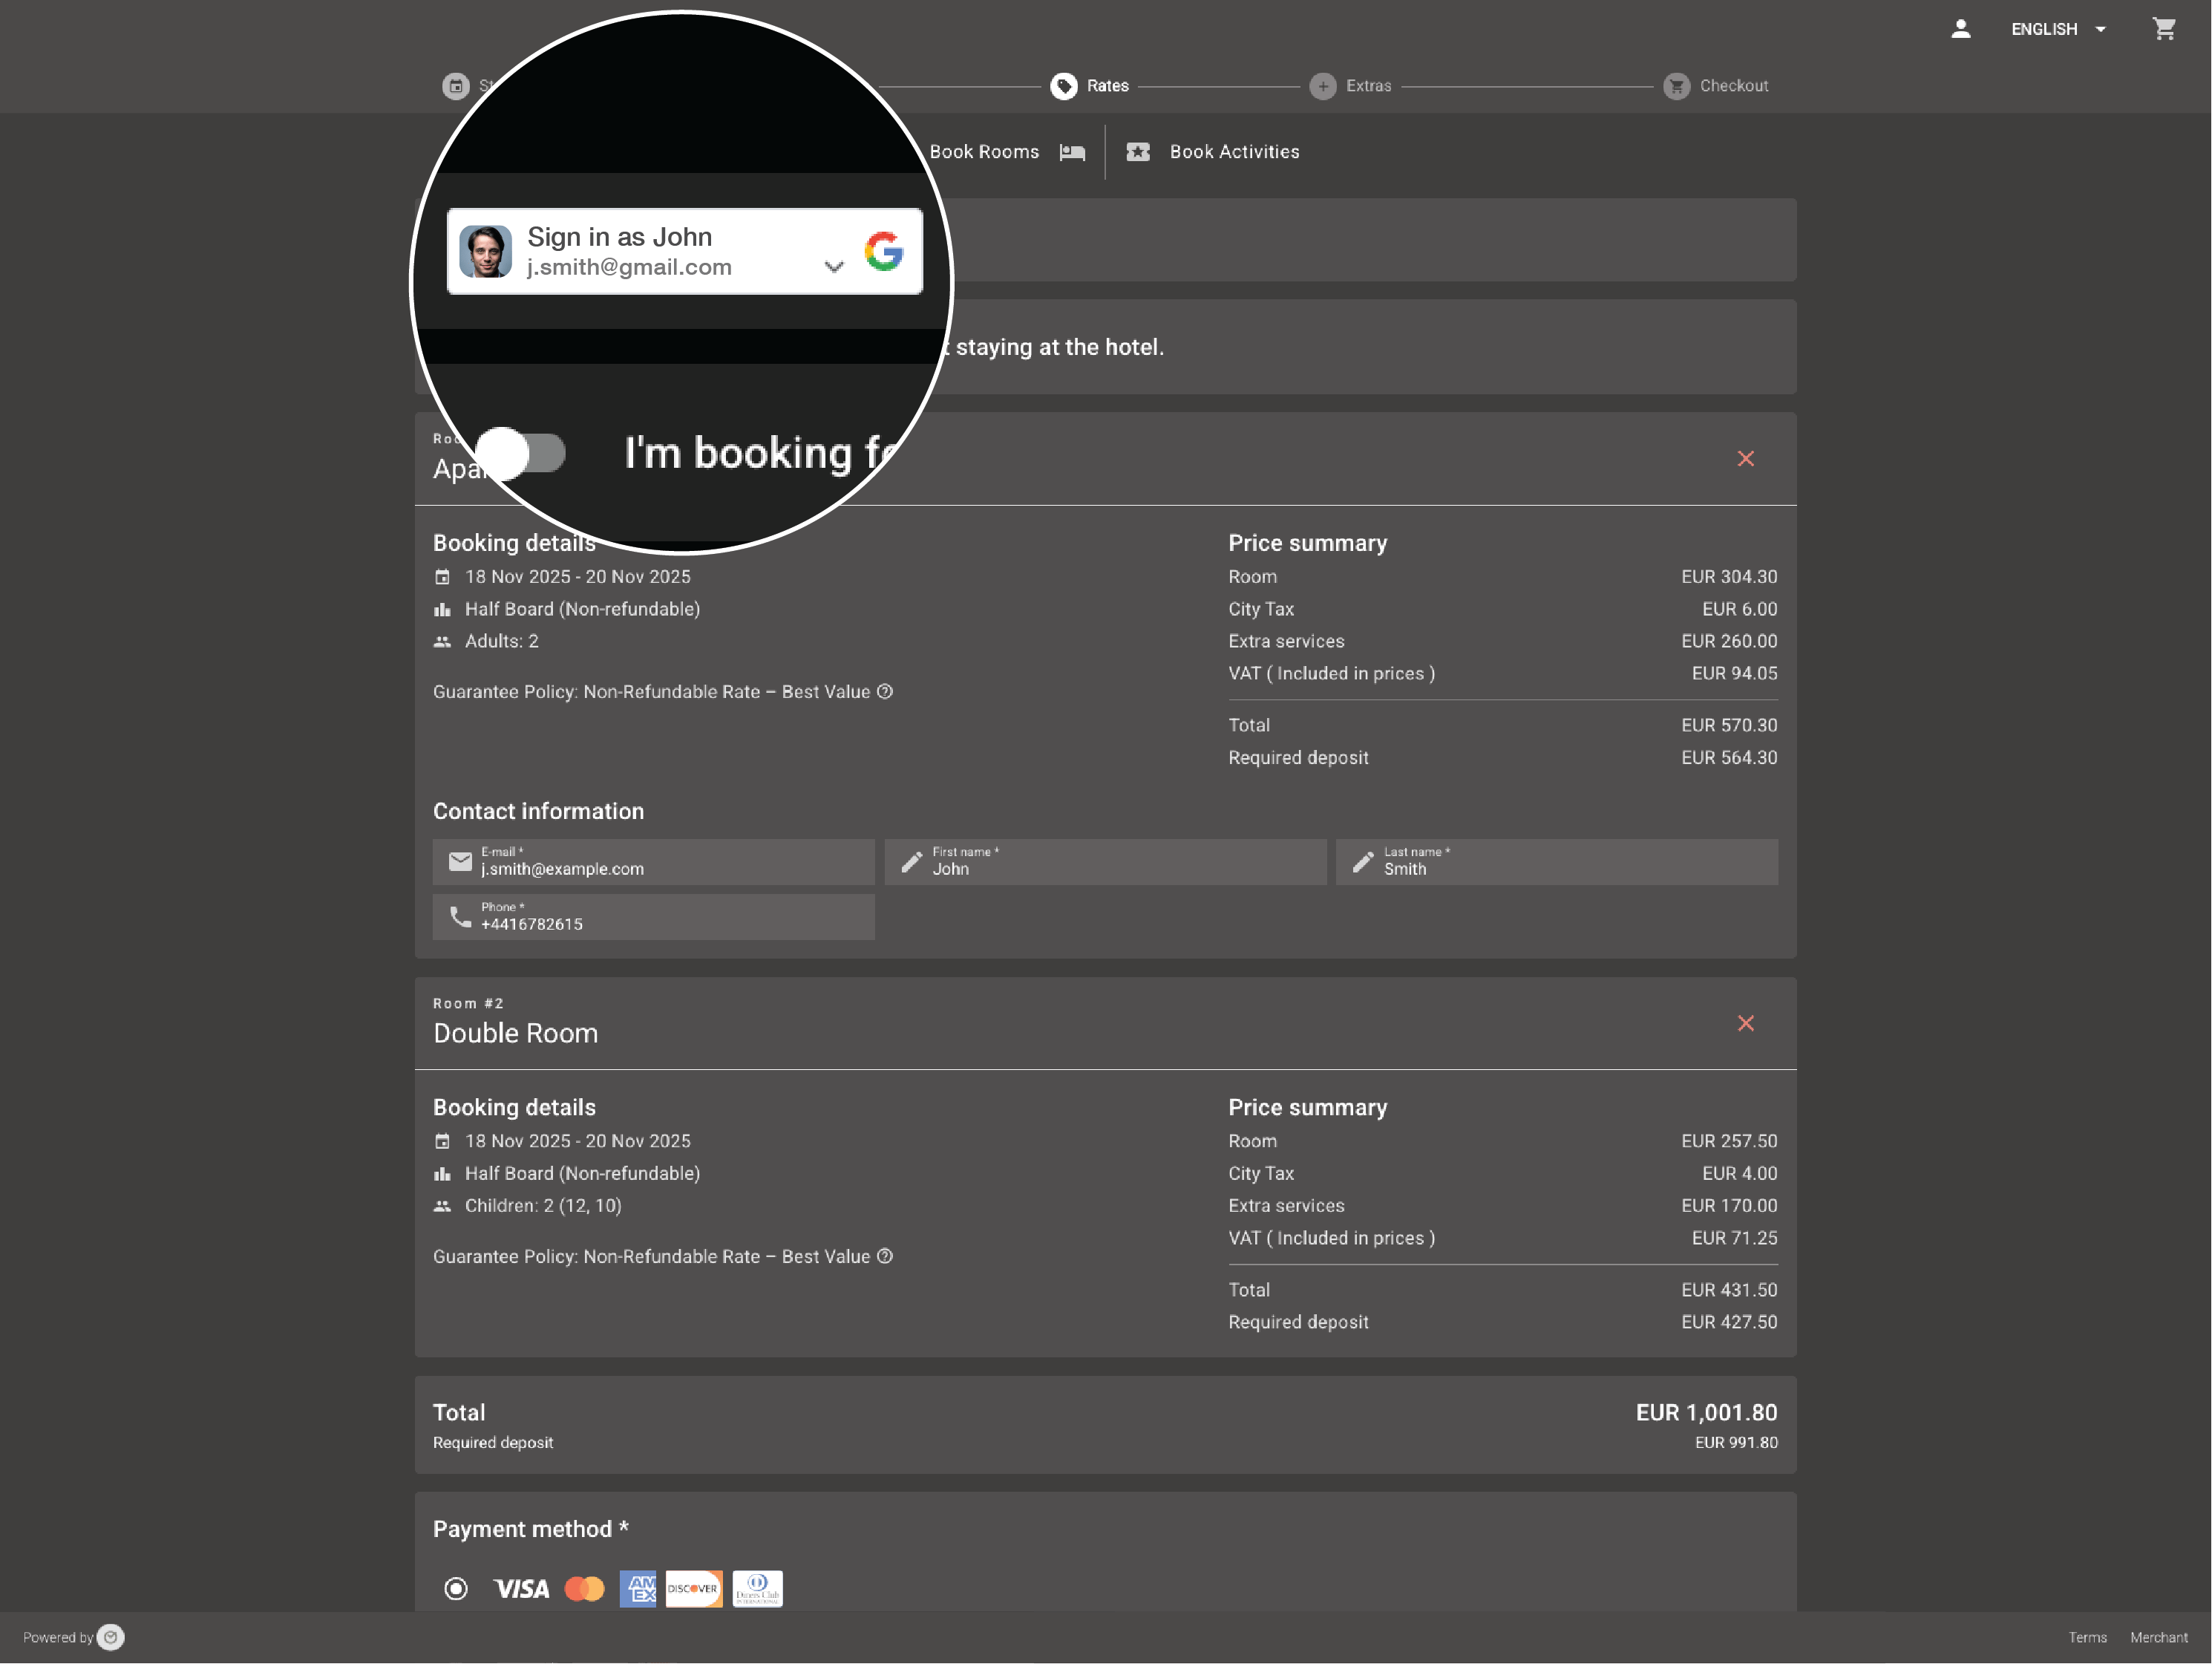
Task: Select the credit card payment radio button
Action: coord(456,1588)
